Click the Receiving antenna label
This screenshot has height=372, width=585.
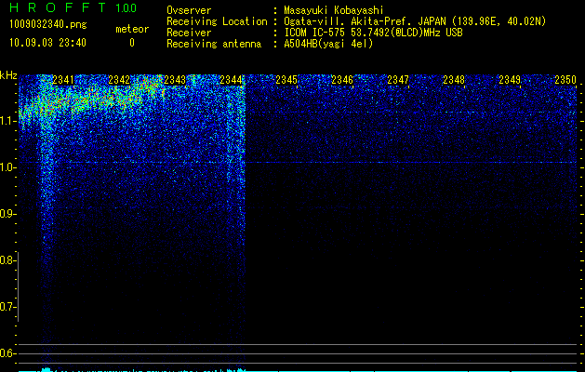[x=214, y=44]
